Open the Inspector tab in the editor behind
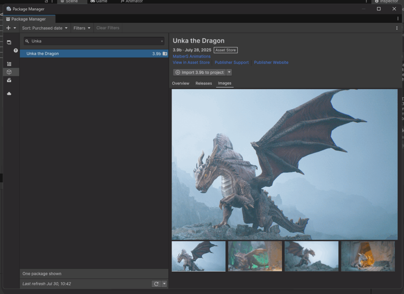404x294 pixels. coord(387,2)
